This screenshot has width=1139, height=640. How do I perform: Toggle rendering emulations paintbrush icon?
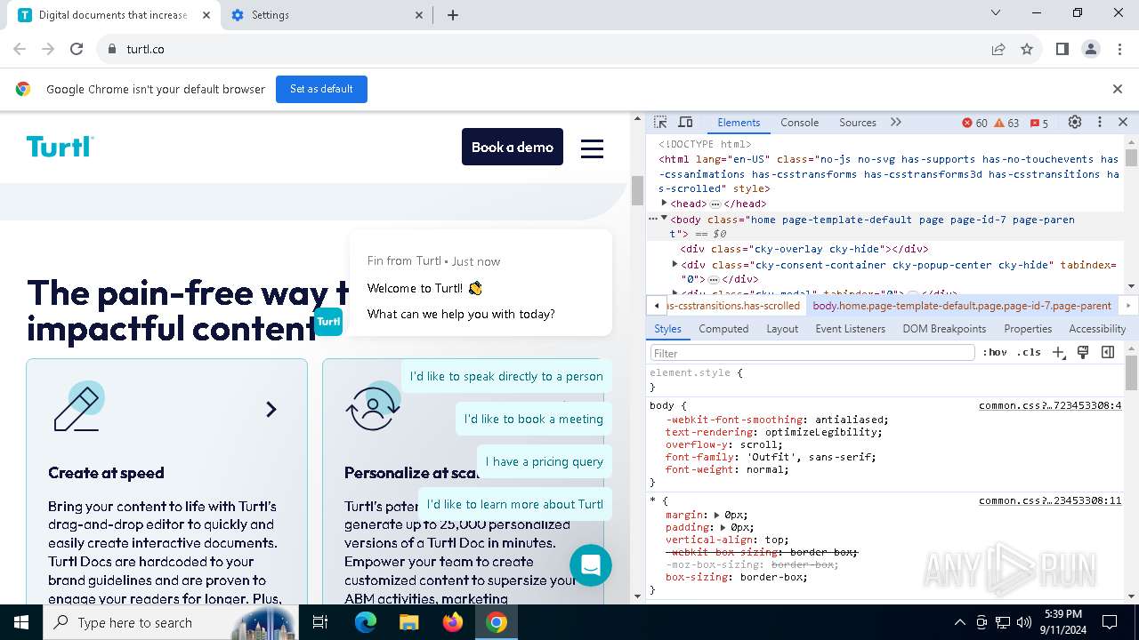(1083, 353)
